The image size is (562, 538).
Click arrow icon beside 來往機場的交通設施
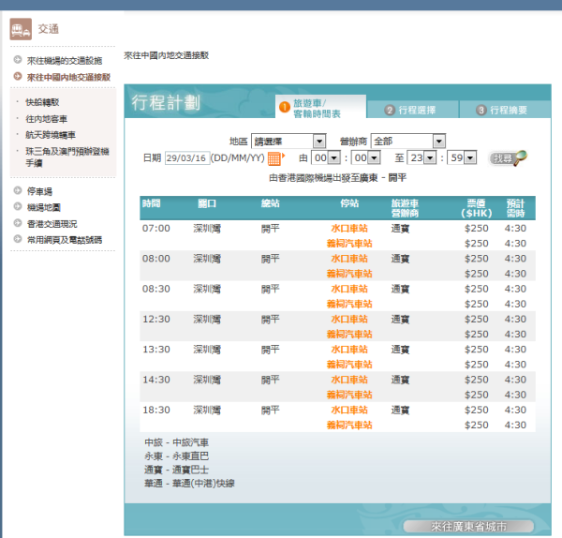18,61
